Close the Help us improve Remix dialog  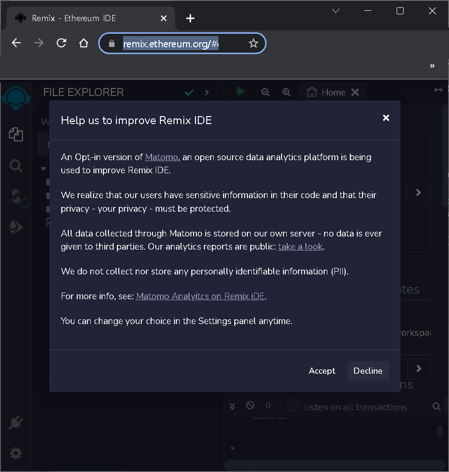coord(386,118)
